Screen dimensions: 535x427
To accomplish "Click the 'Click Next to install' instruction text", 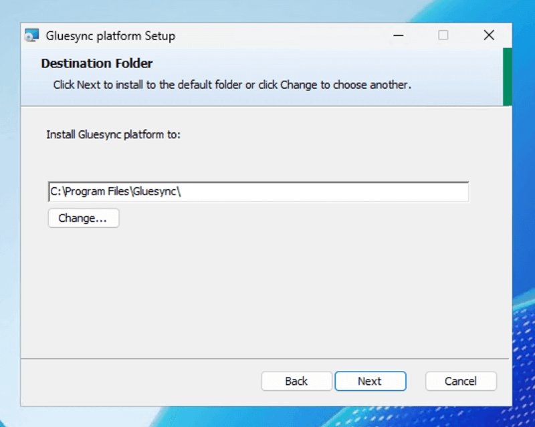I will pyautogui.click(x=232, y=85).
